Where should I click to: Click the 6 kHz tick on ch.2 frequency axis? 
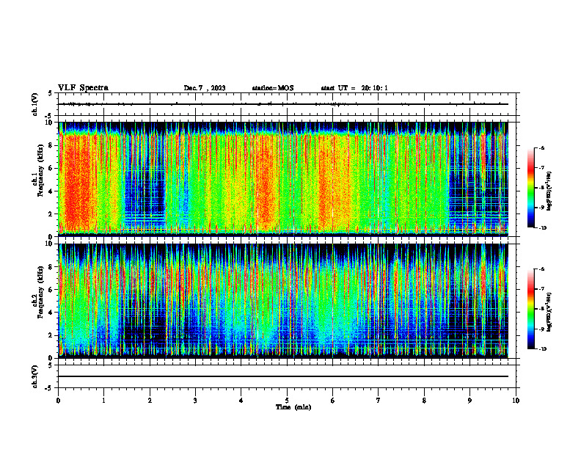52,290
